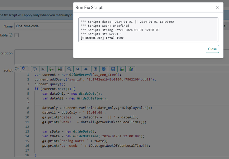Click the help icon beside the checkbox
The width and height of the screenshot is (229, 159).
11,35
